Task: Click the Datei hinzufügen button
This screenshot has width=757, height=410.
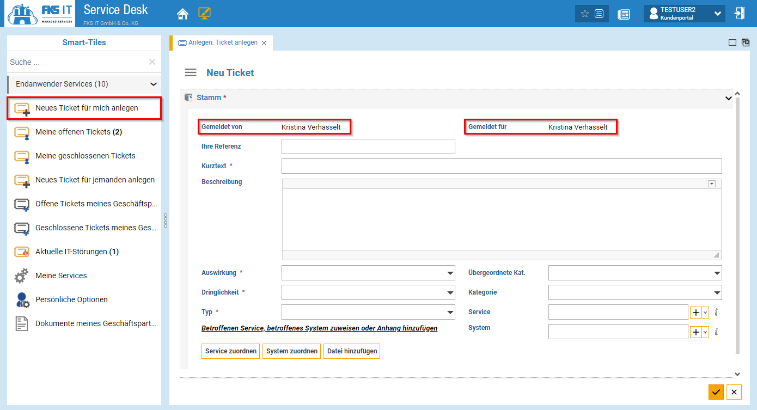Action: [352, 351]
